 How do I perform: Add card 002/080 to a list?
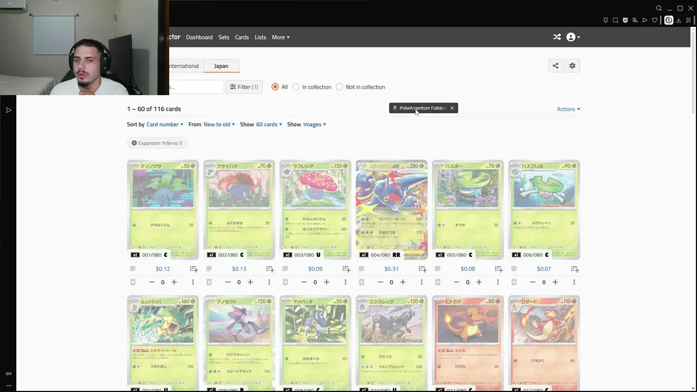coord(270,269)
